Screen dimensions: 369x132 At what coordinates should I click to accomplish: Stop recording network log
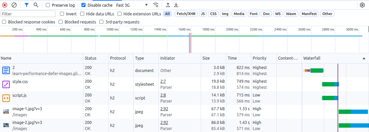click(x=5, y=5)
